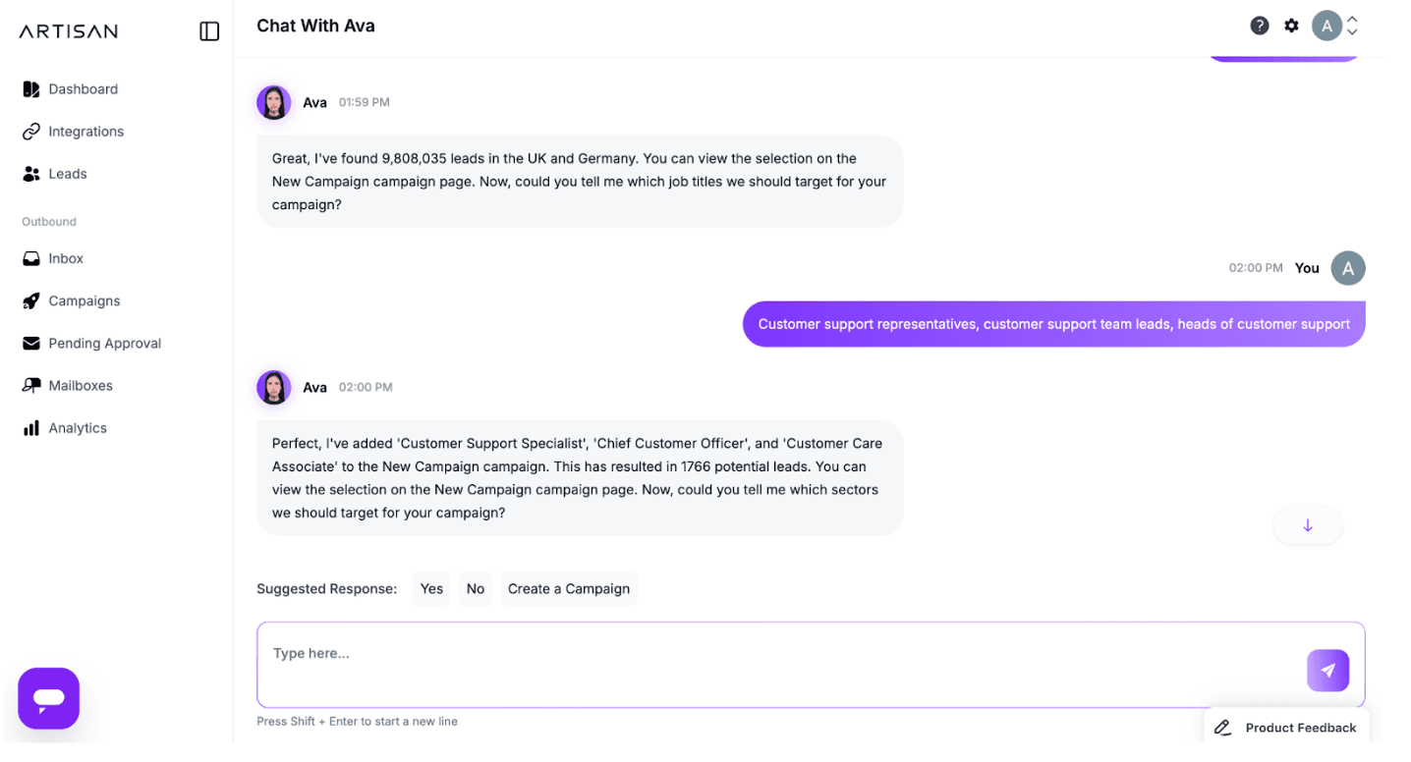
Task: Click the Campaigns rocket icon
Action: tap(31, 301)
